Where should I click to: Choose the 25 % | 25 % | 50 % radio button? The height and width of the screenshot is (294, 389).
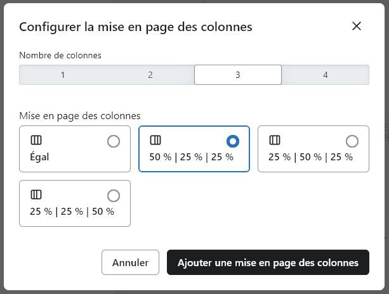pos(114,196)
